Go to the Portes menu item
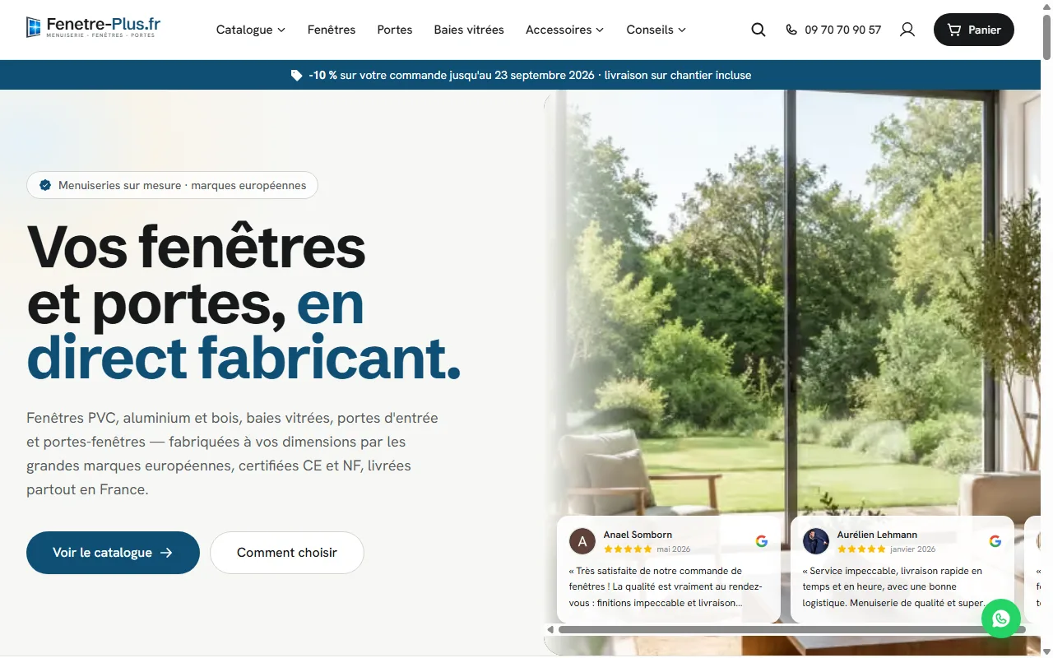Image resolution: width=1053 pixels, height=658 pixels. (x=395, y=30)
